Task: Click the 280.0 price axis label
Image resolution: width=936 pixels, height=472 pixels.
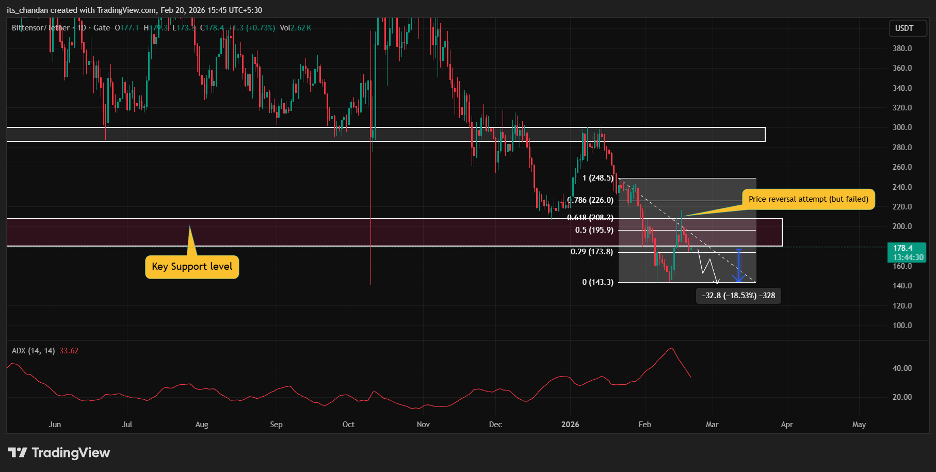Action: coord(902,148)
